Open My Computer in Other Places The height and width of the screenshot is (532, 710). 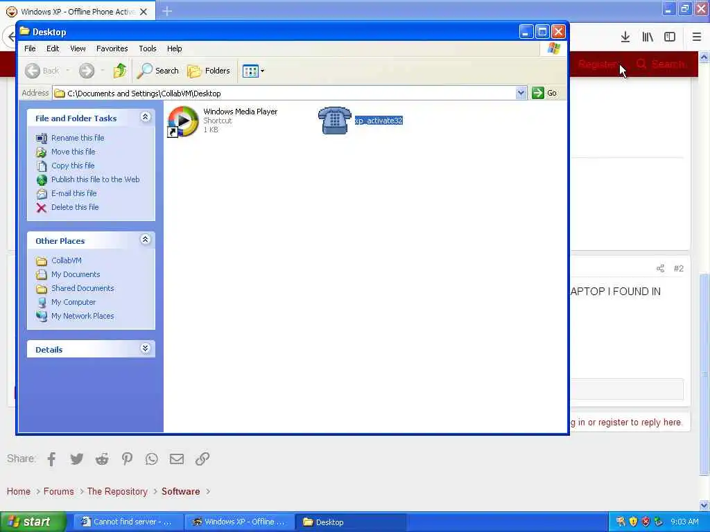pyautogui.click(x=73, y=302)
